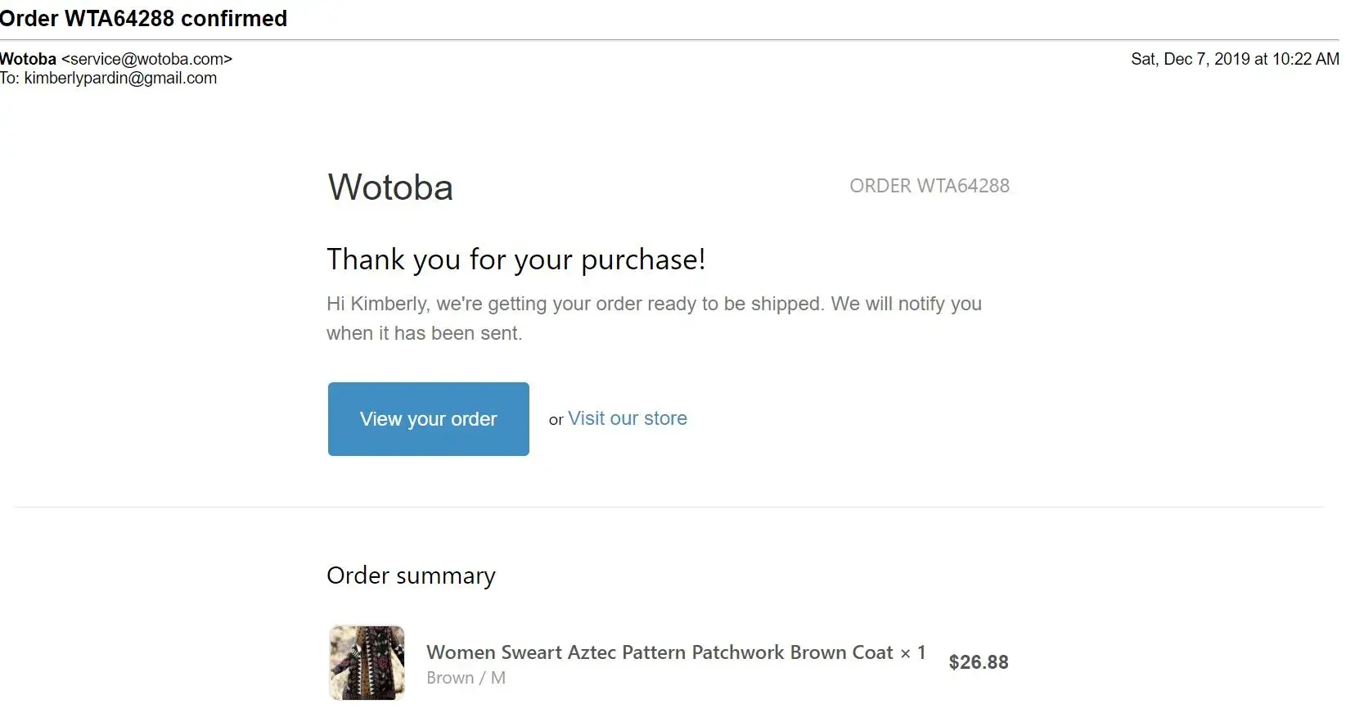The width and height of the screenshot is (1346, 713).
Task: Click the × 1 quantity indicator
Action: pyautogui.click(x=913, y=652)
